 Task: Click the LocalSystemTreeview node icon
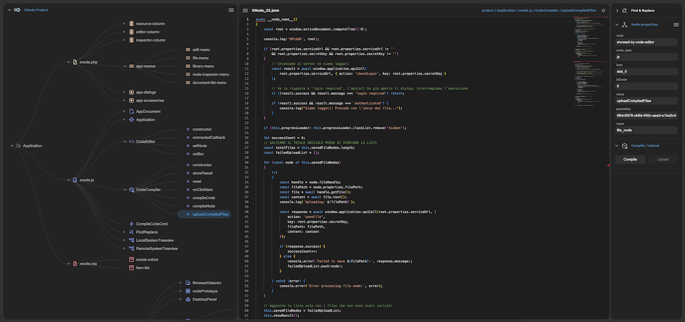(x=131, y=241)
